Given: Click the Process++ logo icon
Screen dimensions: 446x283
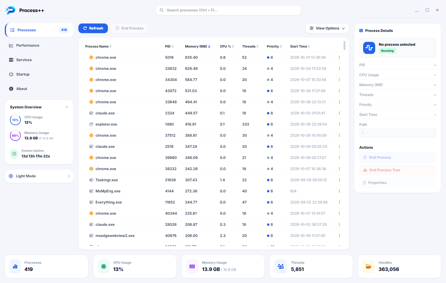Looking at the screenshot, I should click(x=10, y=10).
